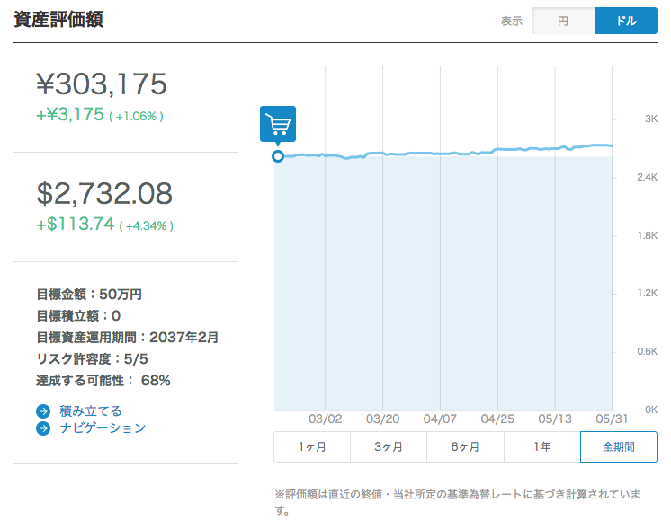Image resolution: width=671 pixels, height=520 pixels.
Task: Click the 達成する可能性 68% text
Action: click(103, 380)
